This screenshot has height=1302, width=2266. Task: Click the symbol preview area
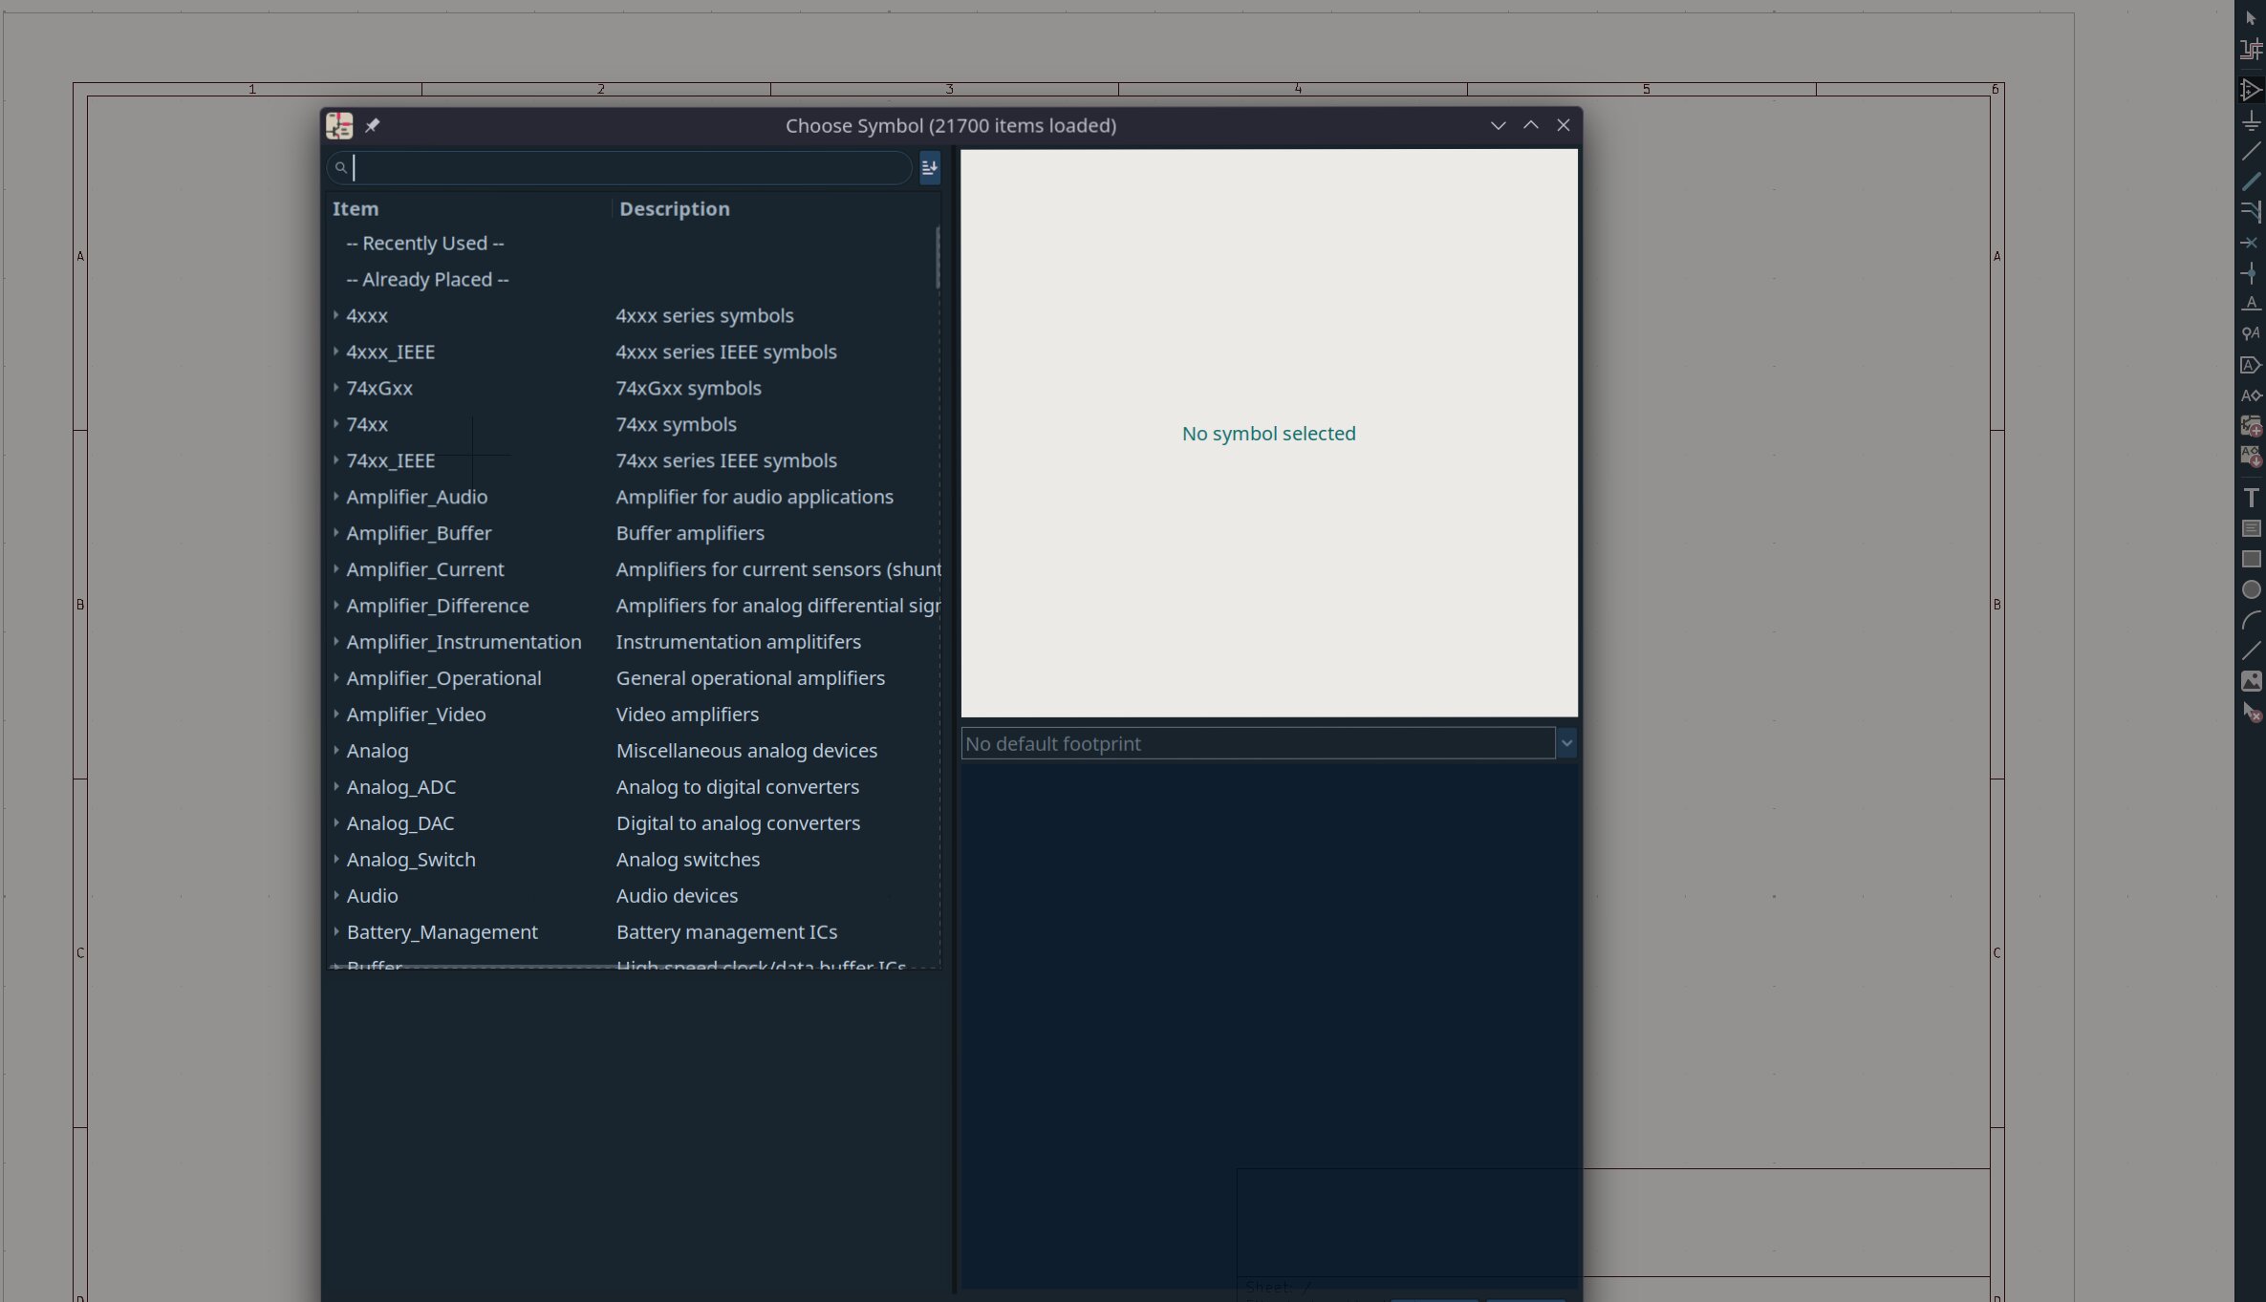coord(1269,433)
